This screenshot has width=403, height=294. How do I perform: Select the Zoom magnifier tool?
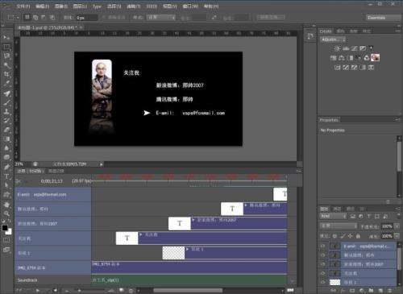(x=6, y=213)
